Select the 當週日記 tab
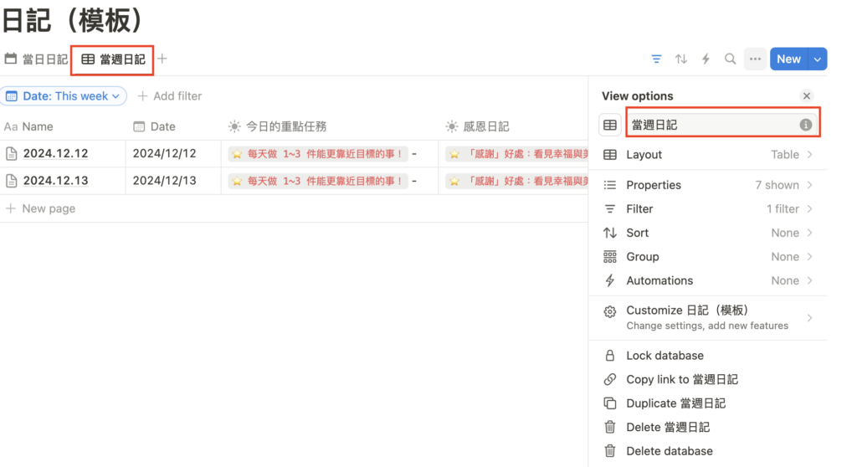This screenshot has width=857, height=467. coord(113,59)
